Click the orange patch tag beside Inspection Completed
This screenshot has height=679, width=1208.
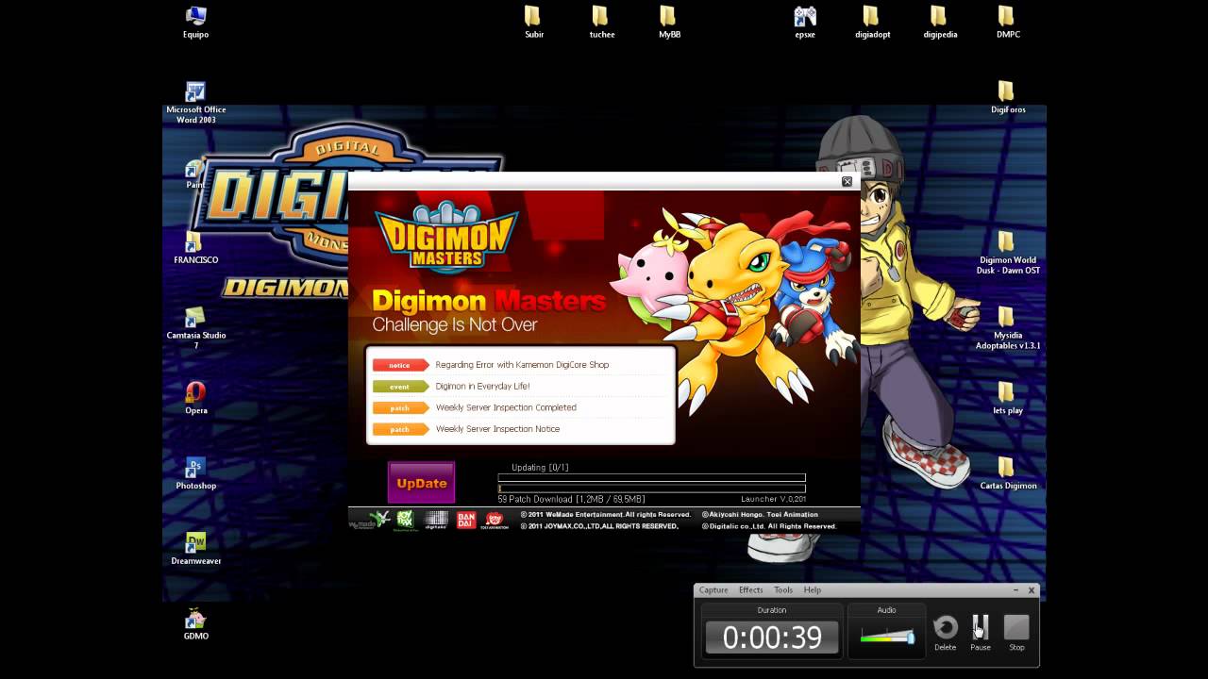point(400,407)
